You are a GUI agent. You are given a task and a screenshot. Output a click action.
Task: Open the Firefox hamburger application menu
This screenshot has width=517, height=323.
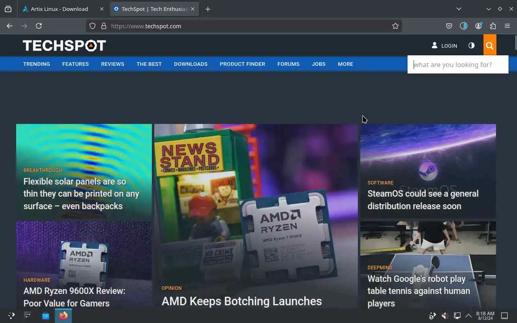tap(507, 26)
